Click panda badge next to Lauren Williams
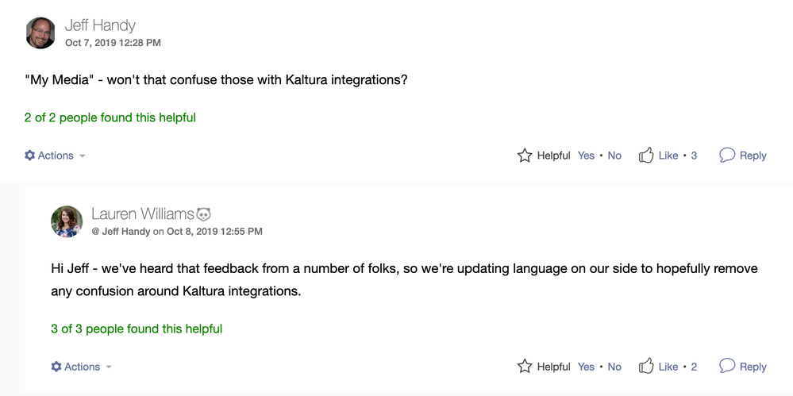The width and height of the screenshot is (793, 396). 203,214
